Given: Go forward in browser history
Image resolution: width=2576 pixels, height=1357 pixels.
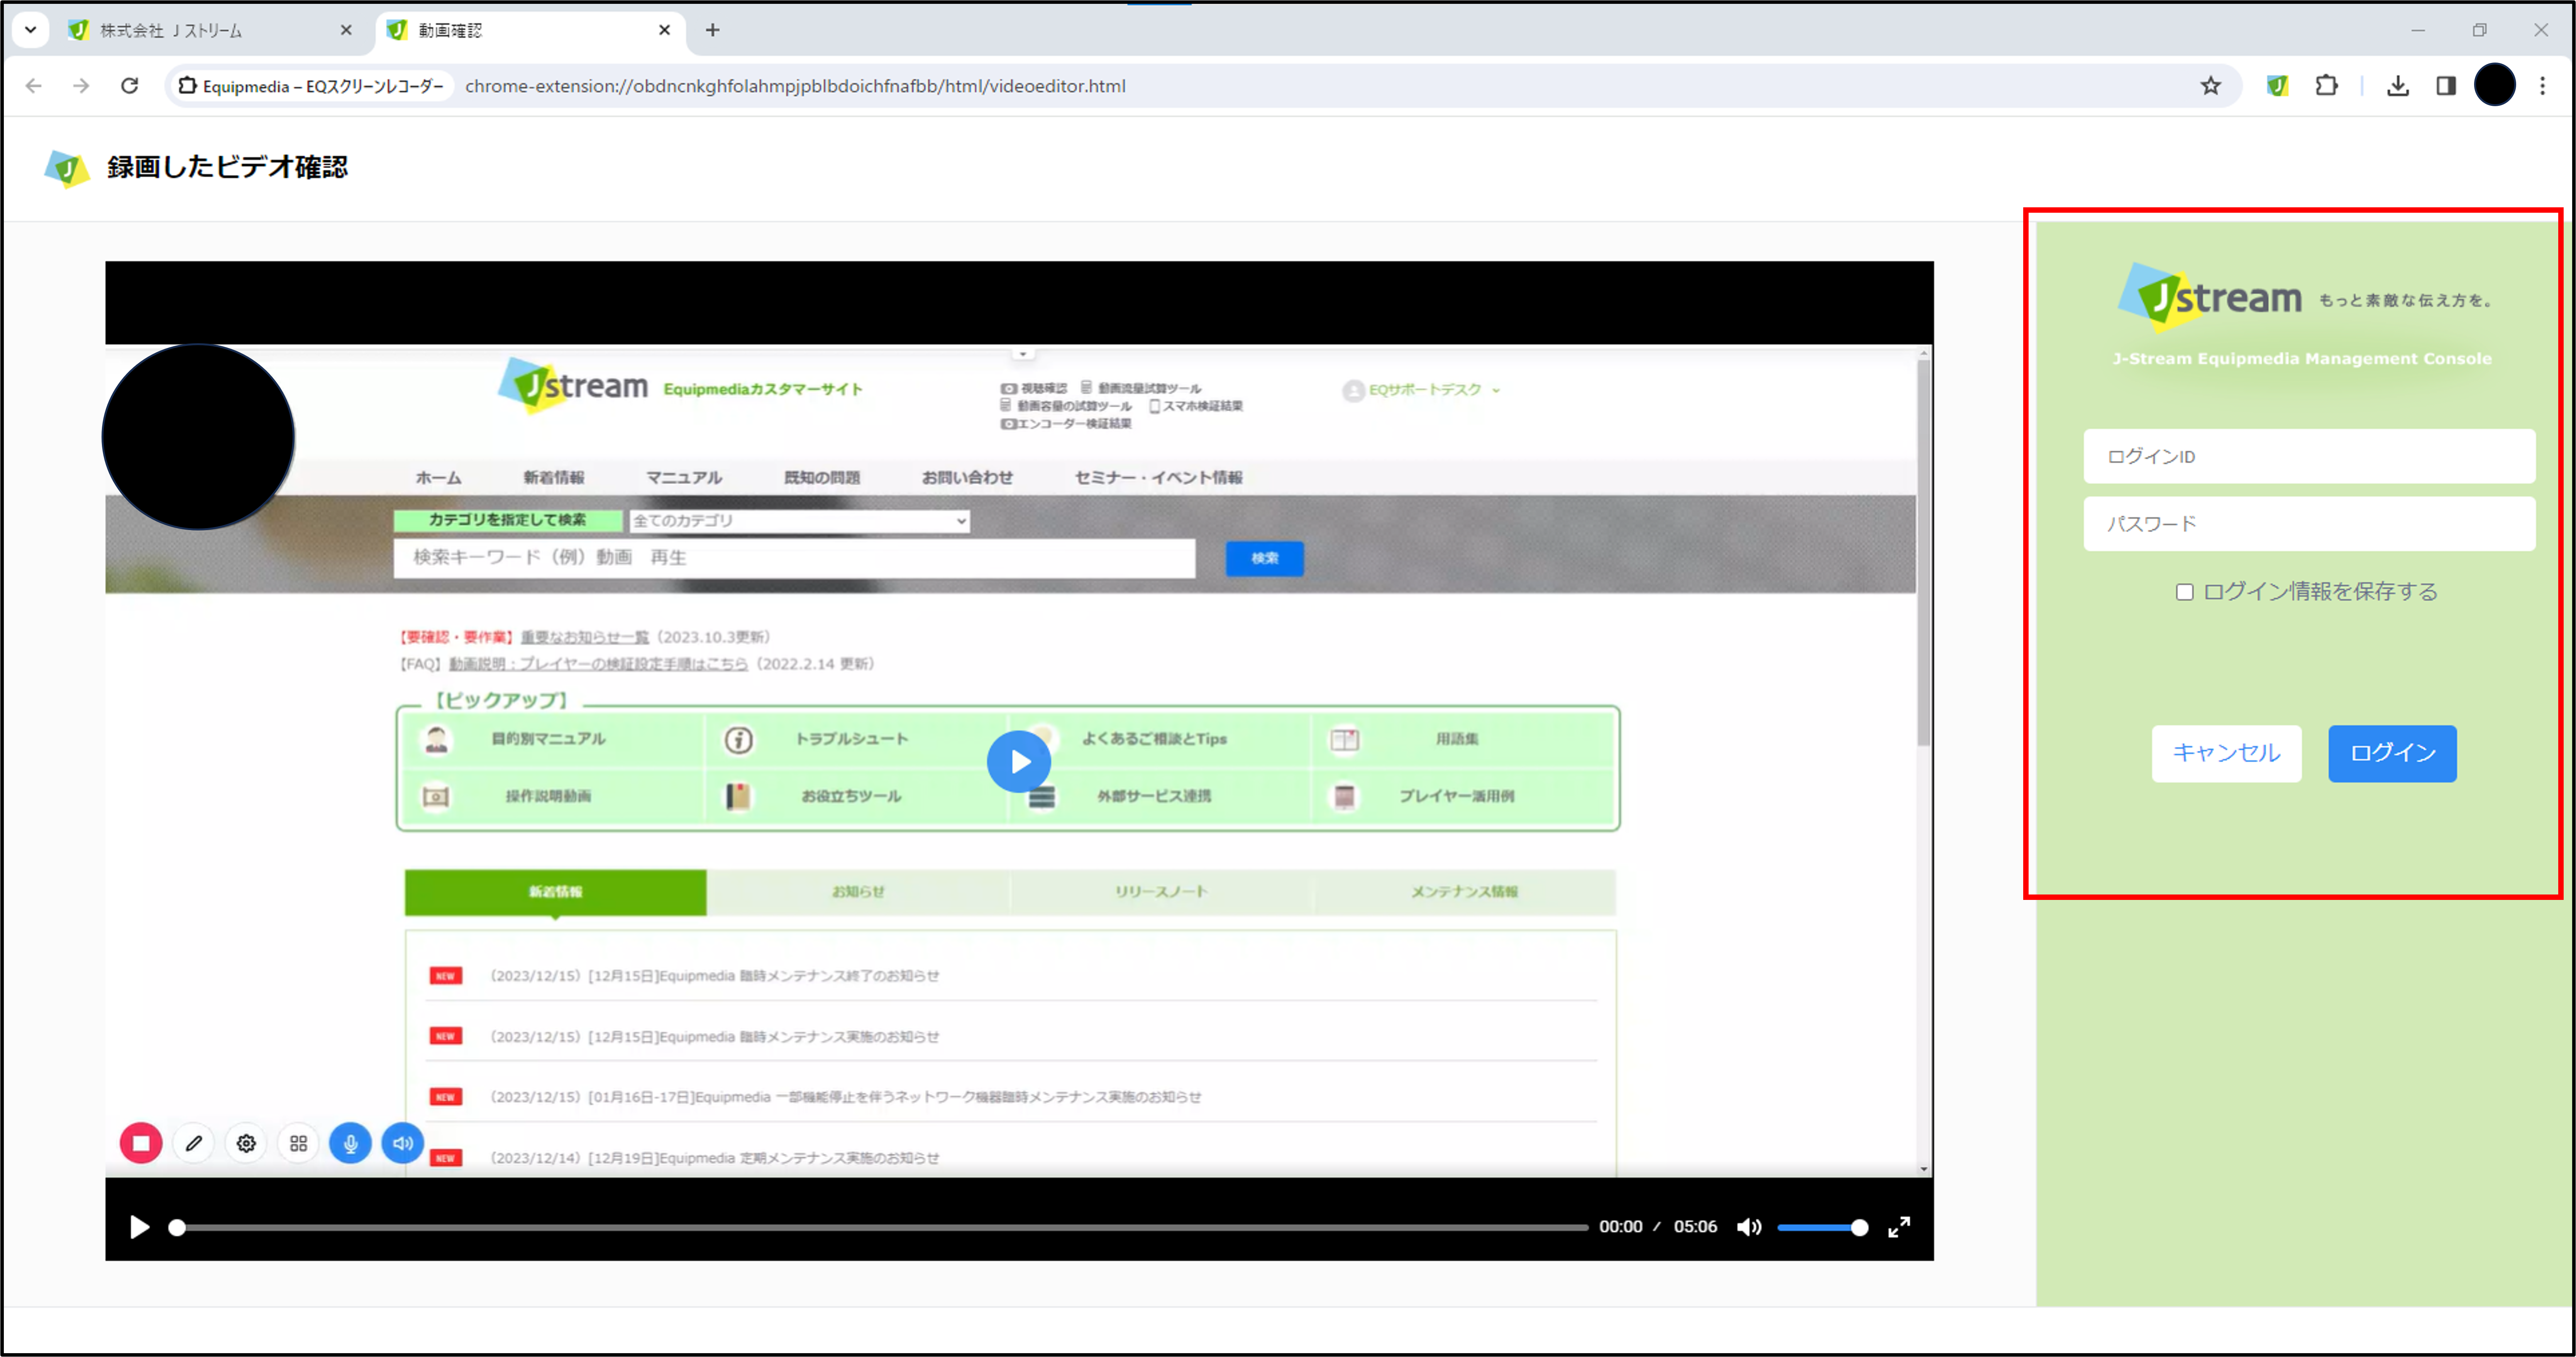Looking at the screenshot, I should (81, 86).
